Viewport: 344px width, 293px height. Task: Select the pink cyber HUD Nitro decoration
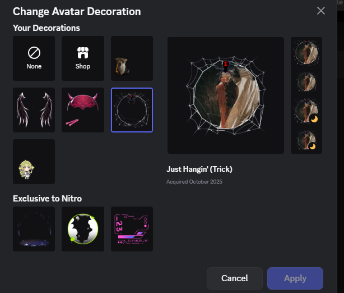pyautogui.click(x=132, y=228)
